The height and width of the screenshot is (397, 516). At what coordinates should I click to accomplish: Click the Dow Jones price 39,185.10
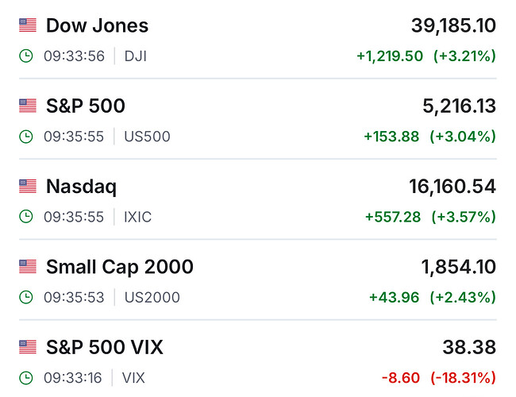click(453, 25)
